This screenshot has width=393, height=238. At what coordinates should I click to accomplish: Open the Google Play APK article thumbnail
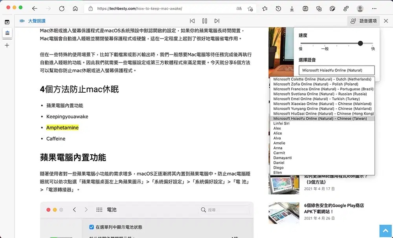(284, 213)
